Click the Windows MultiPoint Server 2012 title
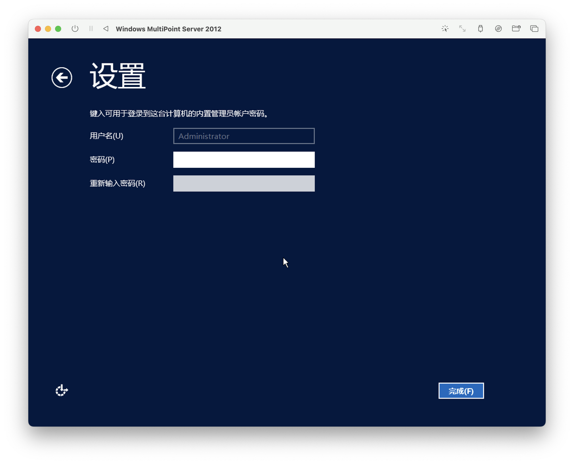Screen dimensions: 574x464 click(x=169, y=29)
